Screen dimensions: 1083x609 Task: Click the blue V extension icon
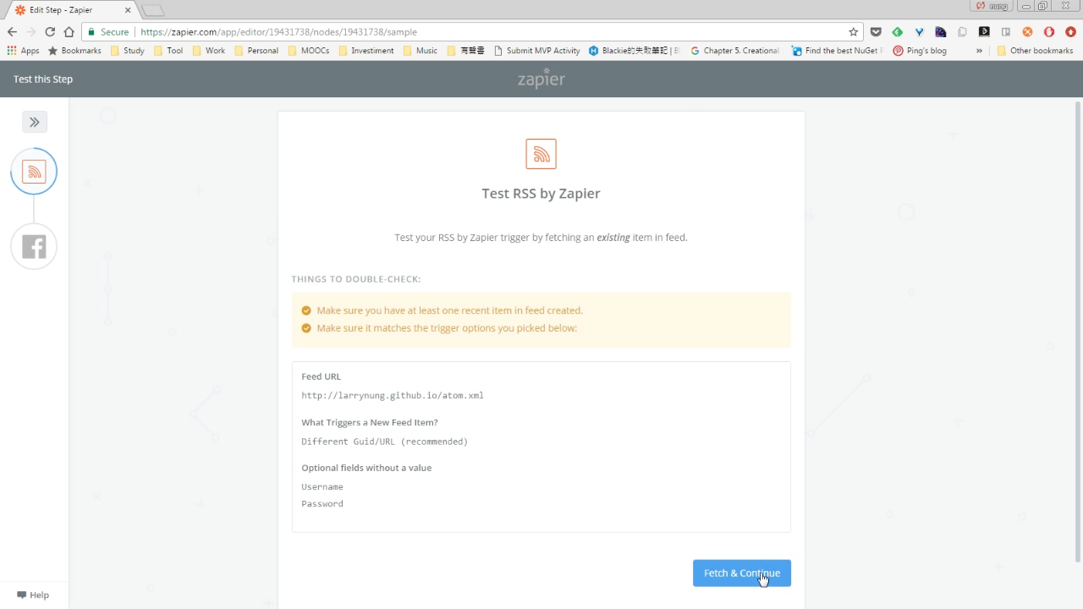[919, 32]
